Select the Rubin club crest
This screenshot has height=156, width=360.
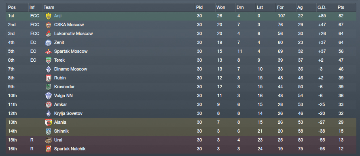pyautogui.click(x=49, y=78)
